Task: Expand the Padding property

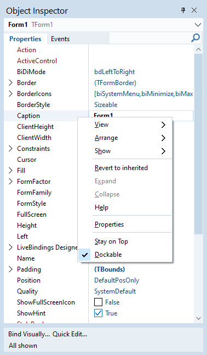Action: (x=10, y=269)
